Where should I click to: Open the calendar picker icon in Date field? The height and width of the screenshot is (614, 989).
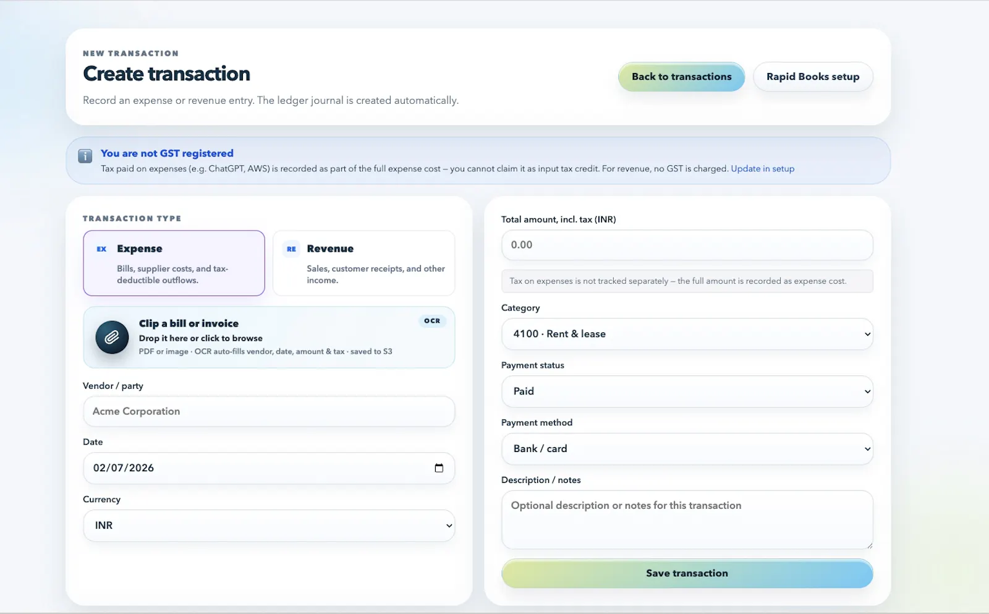[439, 468]
